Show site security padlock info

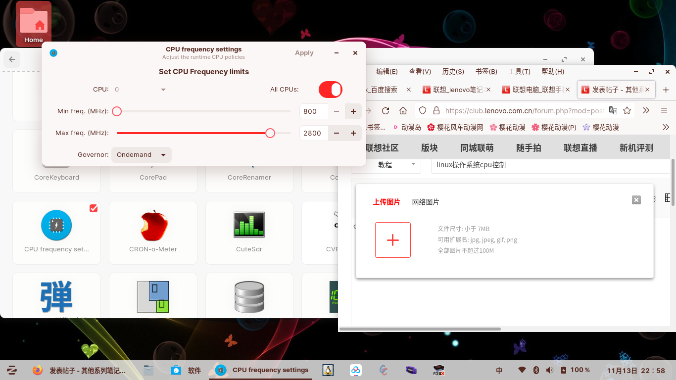(436, 110)
